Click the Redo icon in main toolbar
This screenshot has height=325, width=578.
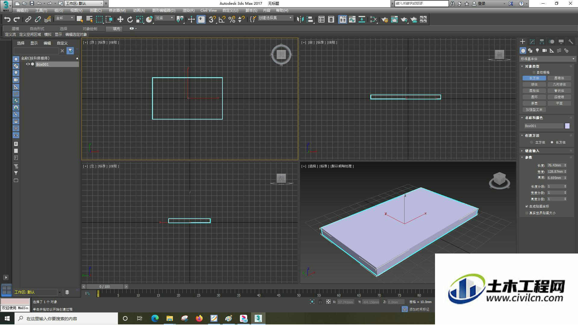click(x=17, y=20)
